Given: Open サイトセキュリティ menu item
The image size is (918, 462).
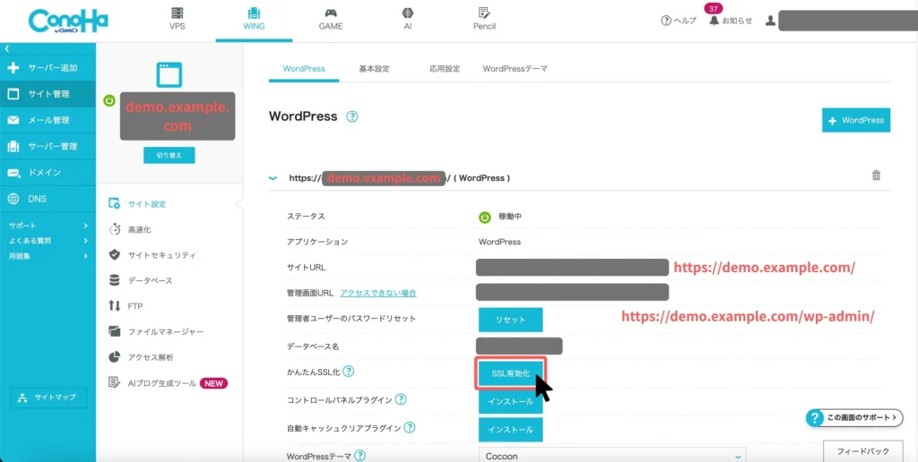Looking at the screenshot, I should 152,255.
